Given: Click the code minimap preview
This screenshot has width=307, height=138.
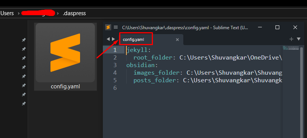Looking at the screenshot, I should click(291, 48).
